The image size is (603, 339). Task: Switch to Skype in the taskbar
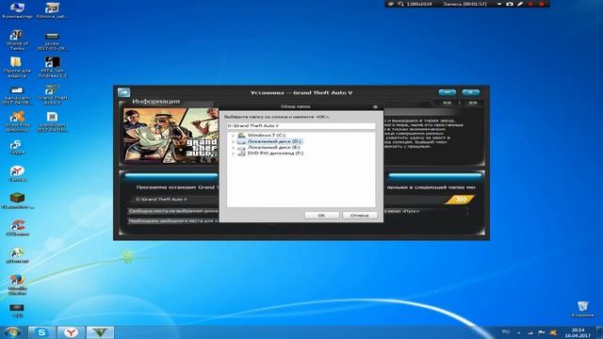point(41,332)
